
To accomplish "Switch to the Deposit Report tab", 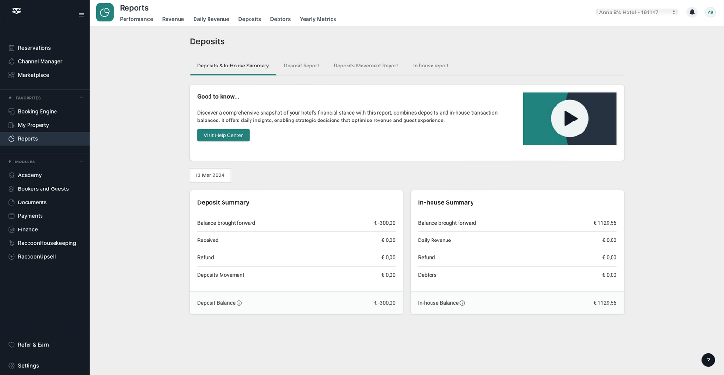I will pyautogui.click(x=301, y=66).
